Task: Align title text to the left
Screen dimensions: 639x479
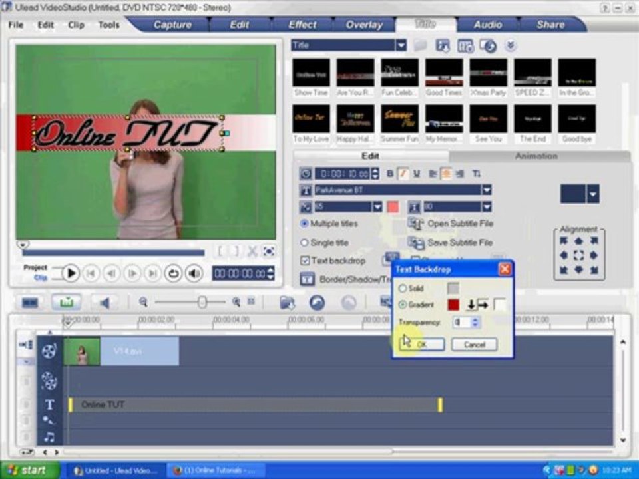Action: coord(433,174)
